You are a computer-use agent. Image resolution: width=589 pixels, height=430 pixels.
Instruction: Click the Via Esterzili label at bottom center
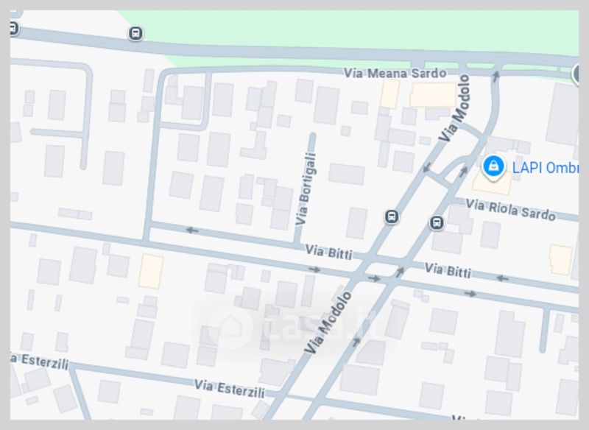tap(230, 389)
